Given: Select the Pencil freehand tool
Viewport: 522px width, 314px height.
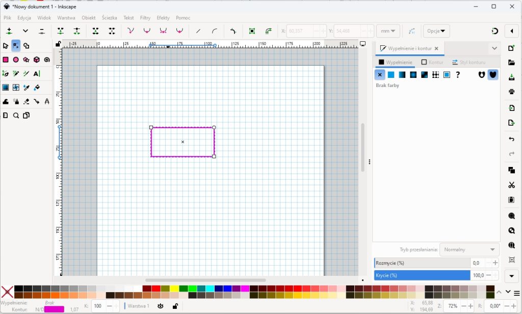Looking at the screenshot, I should 16,74.
